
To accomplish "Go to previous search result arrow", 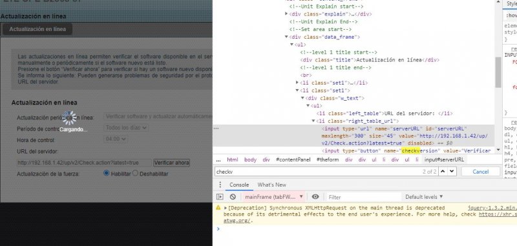I will [443, 171].
